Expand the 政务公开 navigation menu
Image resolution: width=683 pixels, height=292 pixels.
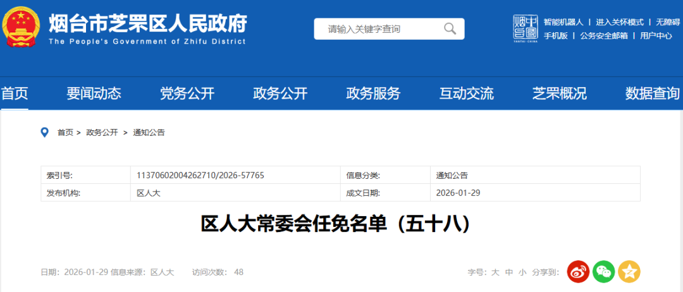[x=280, y=94]
